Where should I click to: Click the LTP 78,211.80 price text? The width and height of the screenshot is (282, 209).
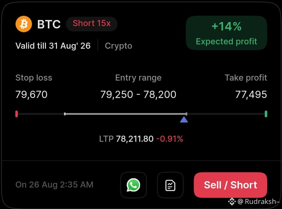(x=126, y=139)
